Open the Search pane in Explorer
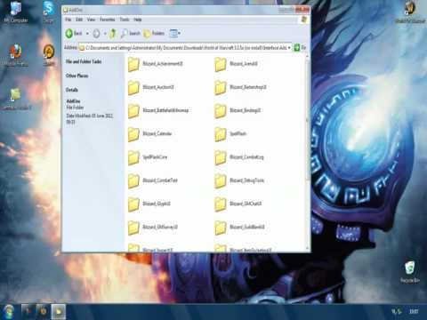 [130, 34]
